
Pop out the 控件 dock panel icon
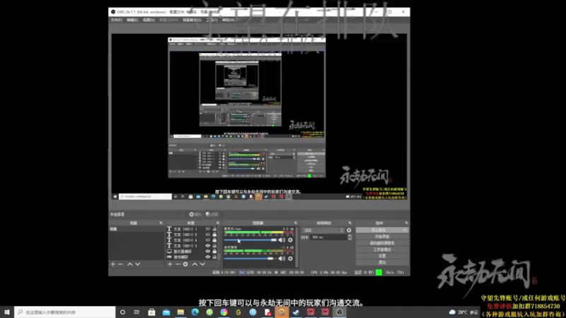point(406,223)
